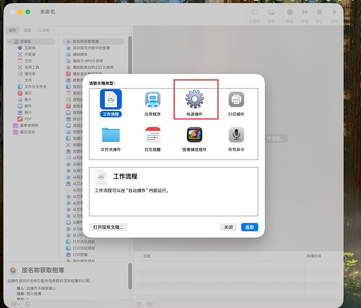Select 影片 category in the sidebar
The image size is (361, 308).
click(x=28, y=99)
